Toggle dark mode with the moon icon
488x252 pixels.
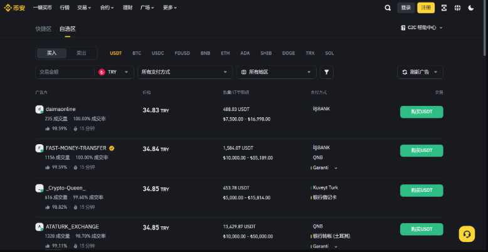coord(472,8)
